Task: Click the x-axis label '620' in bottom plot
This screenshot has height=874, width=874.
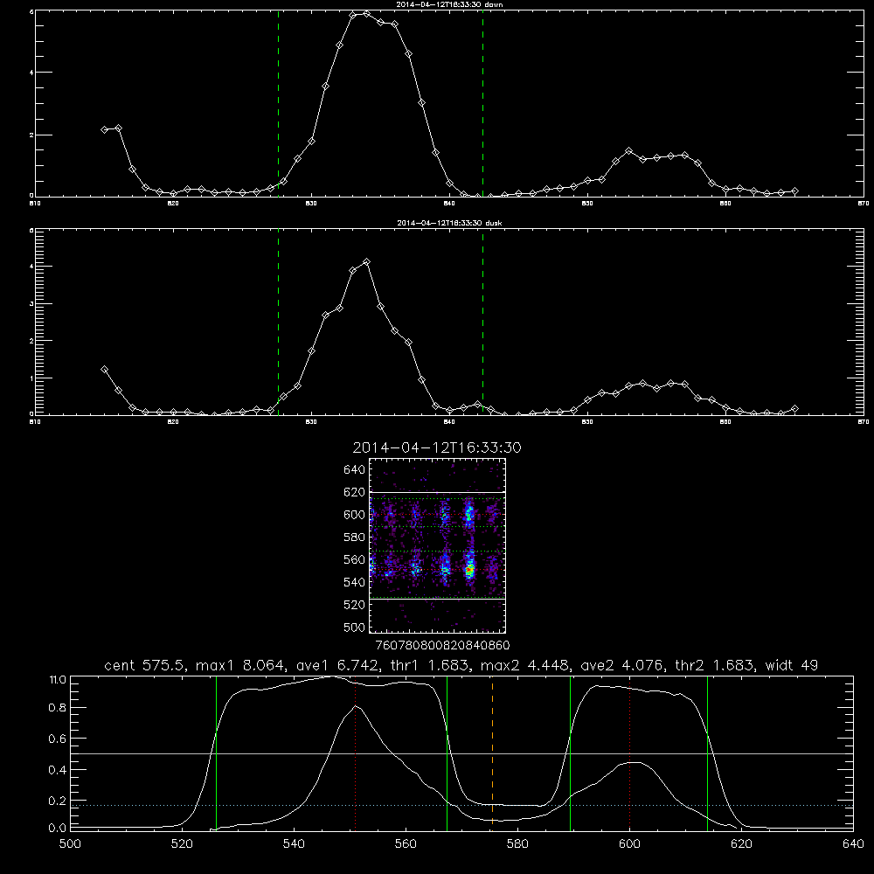Action: click(x=741, y=844)
